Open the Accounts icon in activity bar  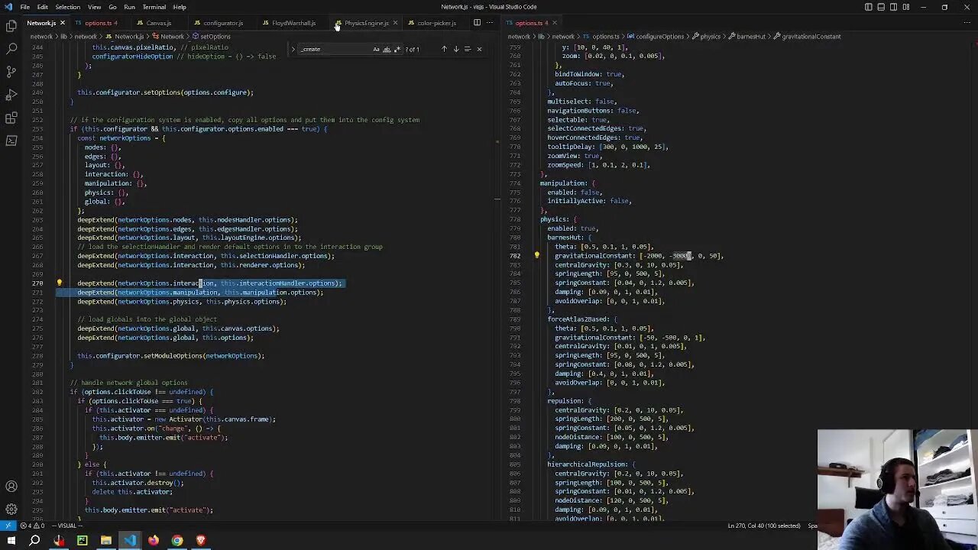[x=11, y=487]
